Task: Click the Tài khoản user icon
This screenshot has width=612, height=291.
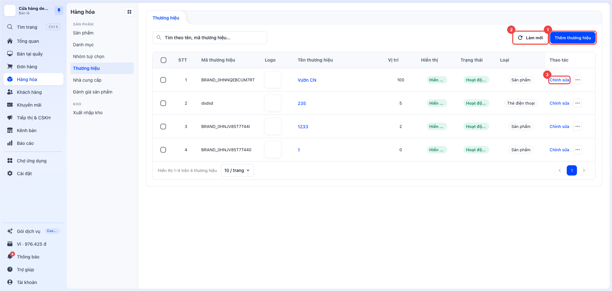Action: pyautogui.click(x=10, y=282)
